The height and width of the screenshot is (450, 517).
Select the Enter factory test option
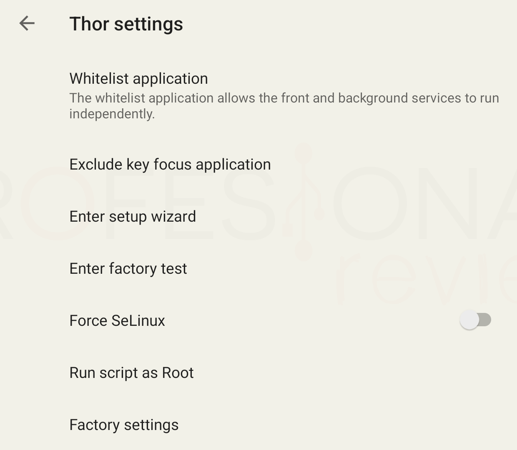tap(258, 269)
